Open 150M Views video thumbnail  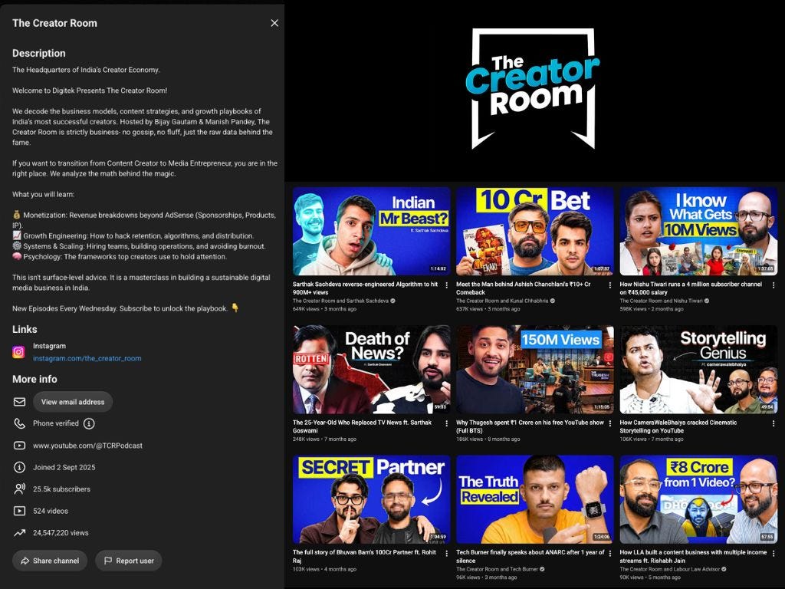click(x=534, y=370)
